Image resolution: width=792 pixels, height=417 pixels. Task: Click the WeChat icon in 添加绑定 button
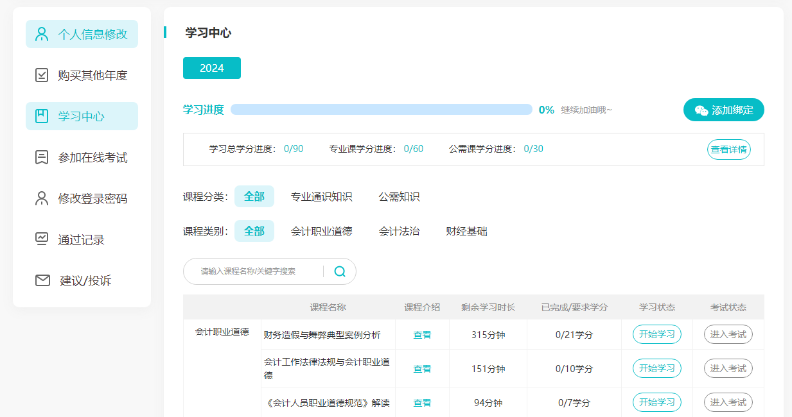point(701,110)
